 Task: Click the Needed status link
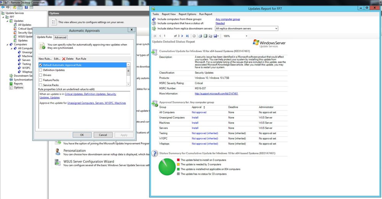point(220,23)
